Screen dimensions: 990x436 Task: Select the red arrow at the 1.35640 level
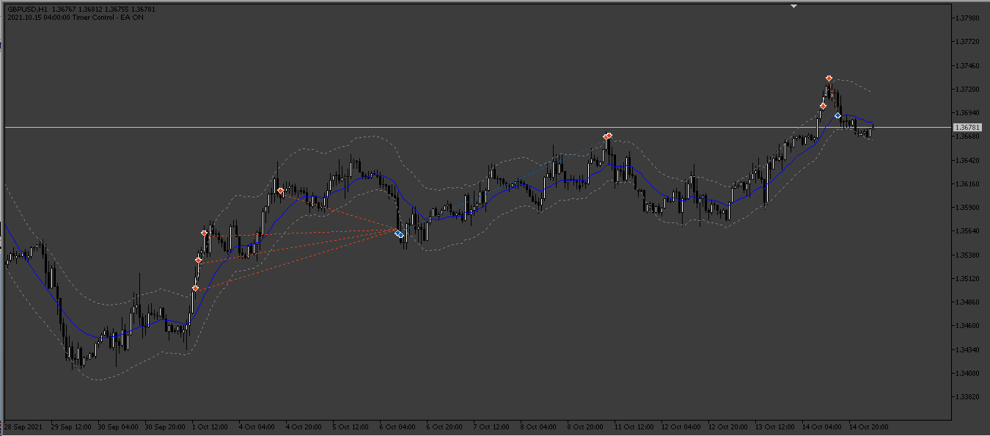point(205,233)
